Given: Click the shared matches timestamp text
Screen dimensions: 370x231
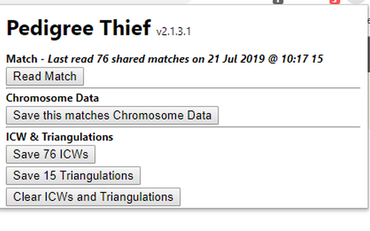Looking at the screenshot, I should 185,59.
